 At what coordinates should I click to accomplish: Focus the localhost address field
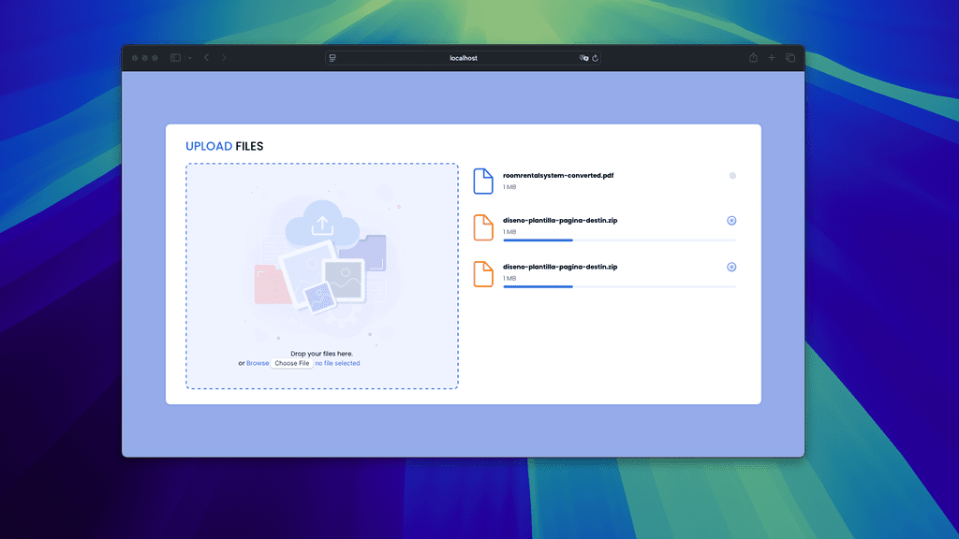click(463, 58)
